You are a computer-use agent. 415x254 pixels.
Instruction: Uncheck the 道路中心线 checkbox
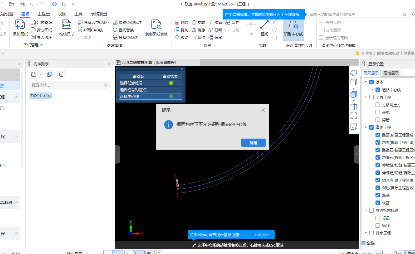pos(378,90)
